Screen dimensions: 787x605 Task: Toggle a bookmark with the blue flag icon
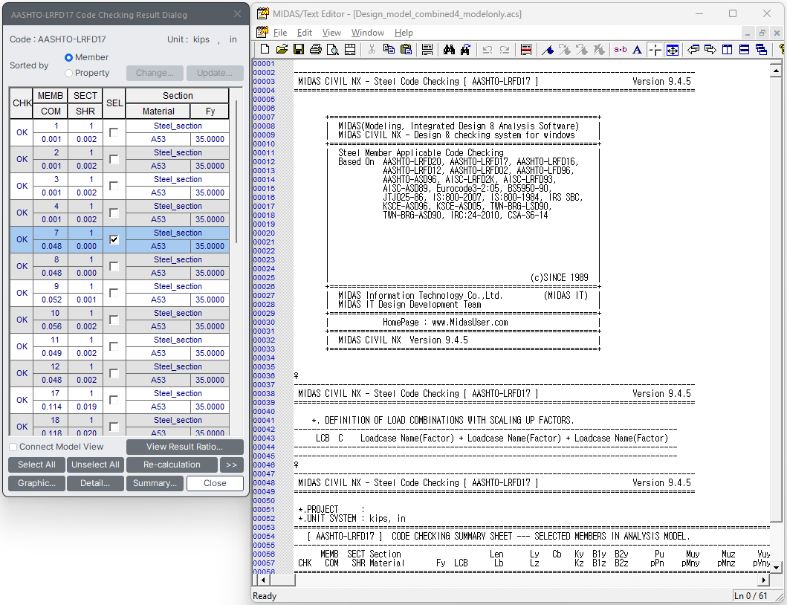[x=548, y=49]
